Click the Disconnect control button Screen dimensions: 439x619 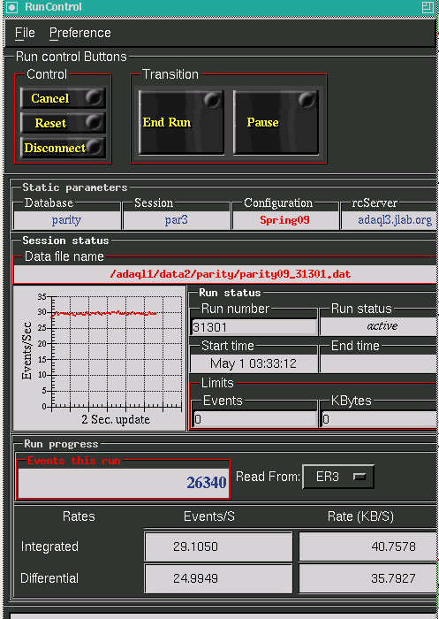(x=63, y=148)
